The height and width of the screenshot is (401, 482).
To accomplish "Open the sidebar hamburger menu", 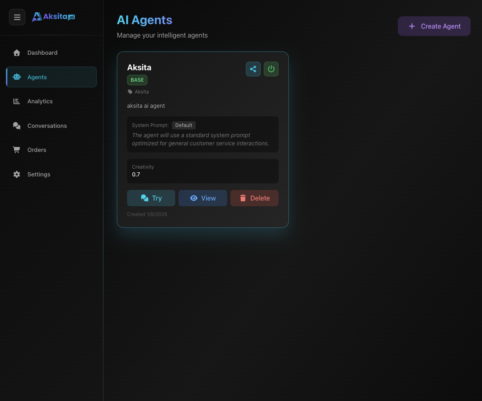I will coord(17,17).
